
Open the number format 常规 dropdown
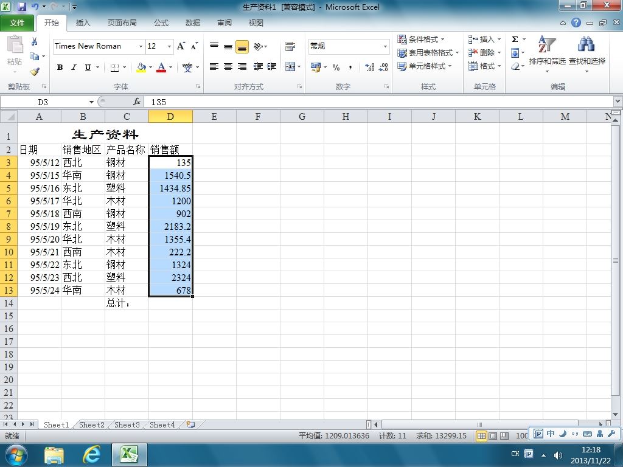(385, 46)
